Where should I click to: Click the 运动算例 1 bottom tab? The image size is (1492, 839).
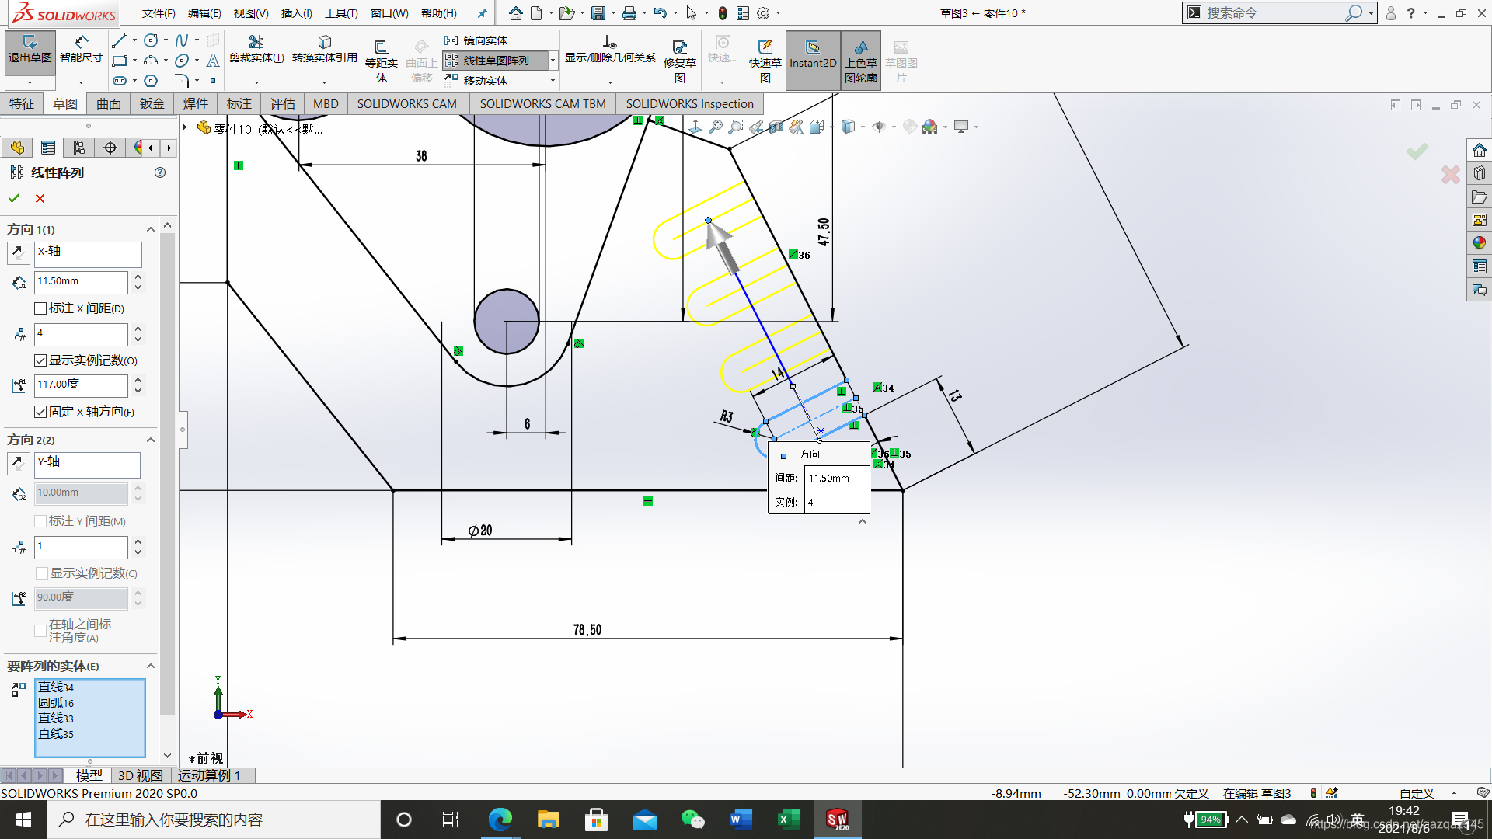click(210, 775)
